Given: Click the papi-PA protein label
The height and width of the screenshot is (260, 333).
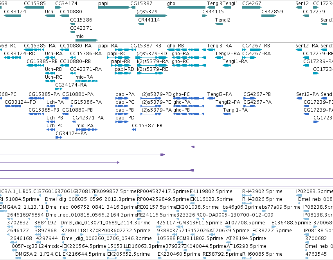Looking at the screenshot, I should [x=125, y=94].
